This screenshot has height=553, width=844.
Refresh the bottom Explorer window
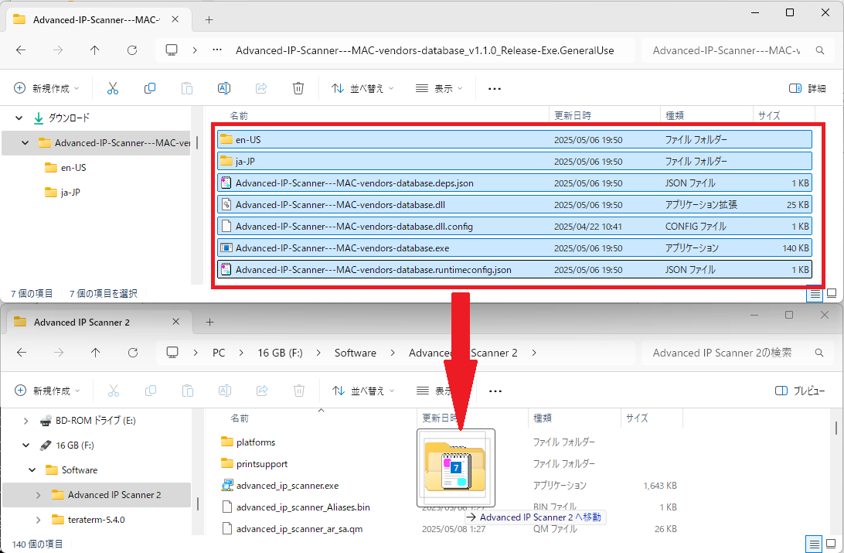(x=132, y=353)
